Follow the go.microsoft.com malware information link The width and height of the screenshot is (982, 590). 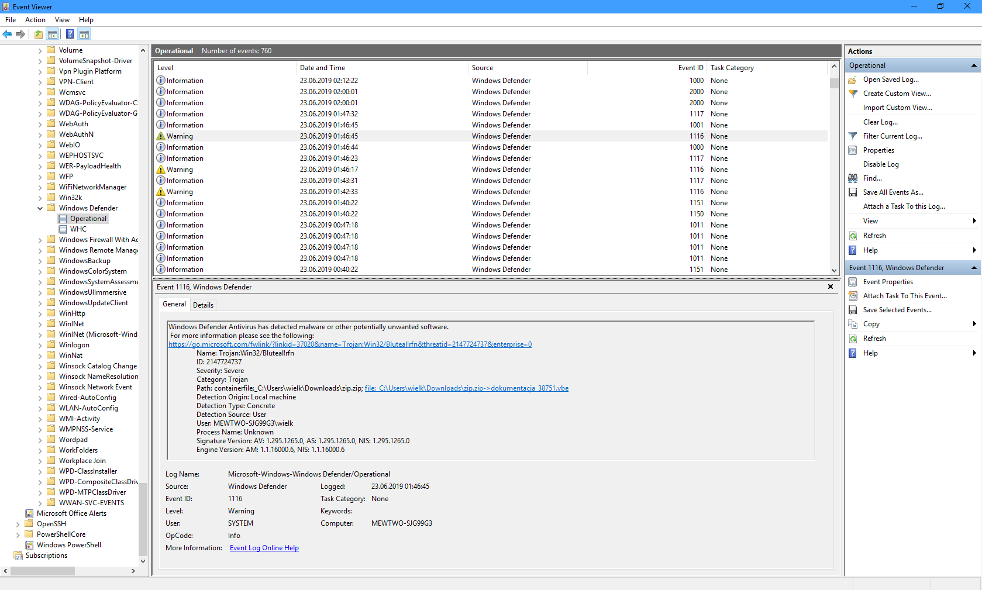(350, 344)
